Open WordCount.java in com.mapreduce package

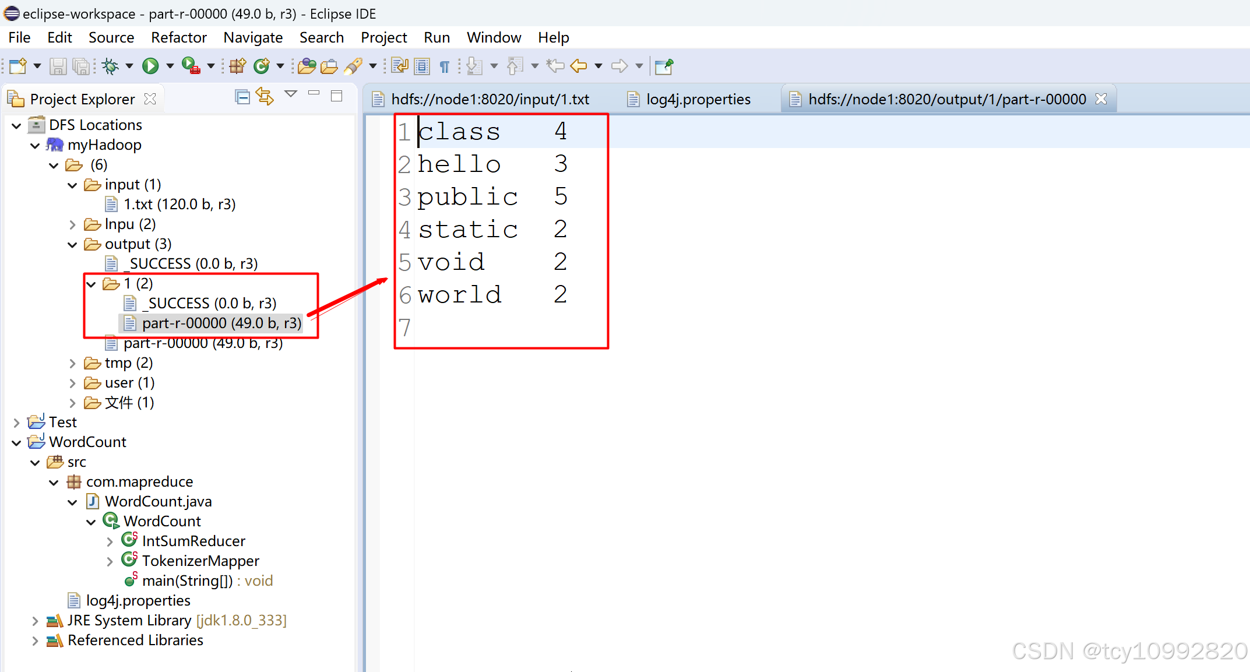157,501
